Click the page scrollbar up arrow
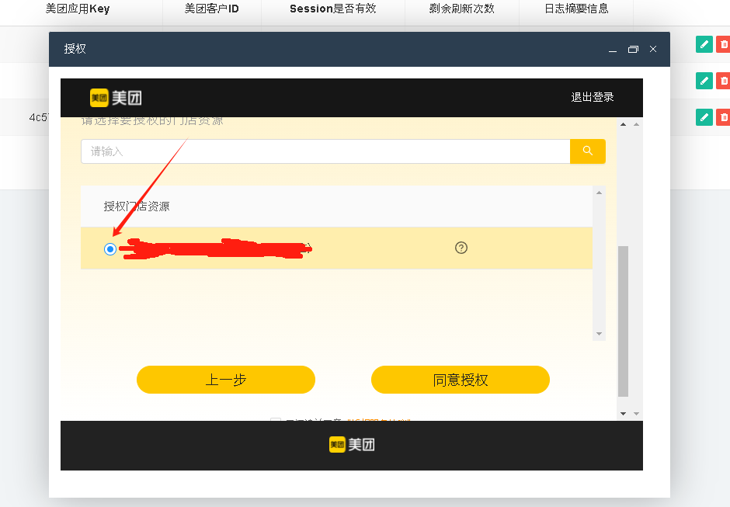 (624, 124)
